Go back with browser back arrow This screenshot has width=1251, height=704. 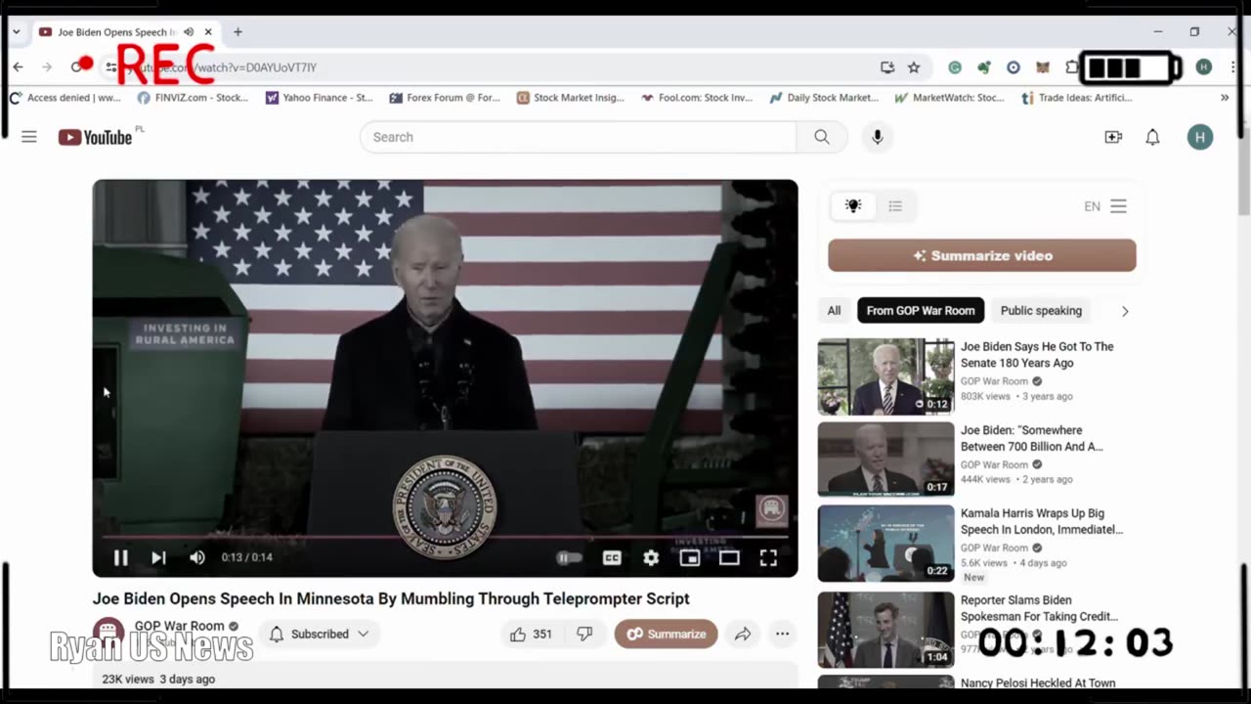point(18,66)
